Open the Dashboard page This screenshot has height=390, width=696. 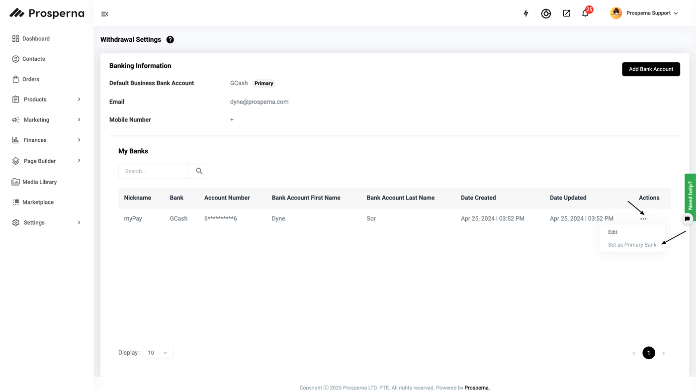(x=36, y=39)
